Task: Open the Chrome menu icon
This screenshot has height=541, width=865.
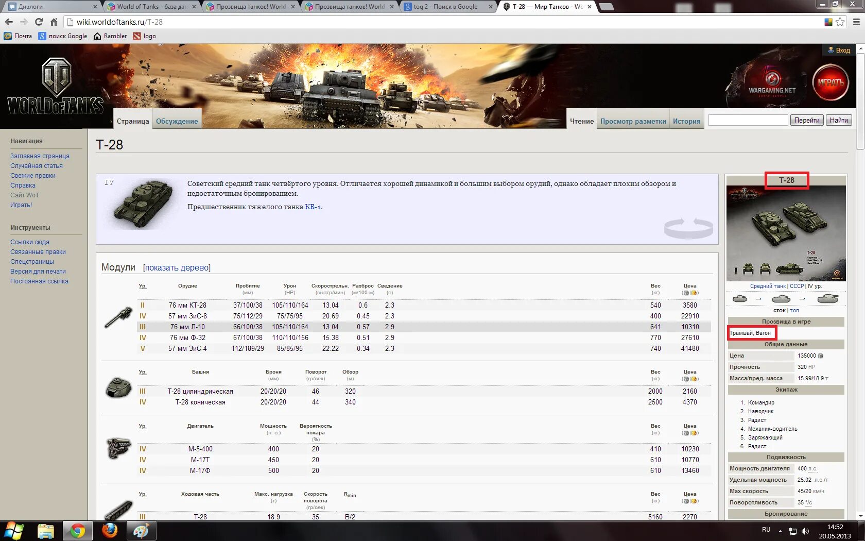Action: click(856, 22)
